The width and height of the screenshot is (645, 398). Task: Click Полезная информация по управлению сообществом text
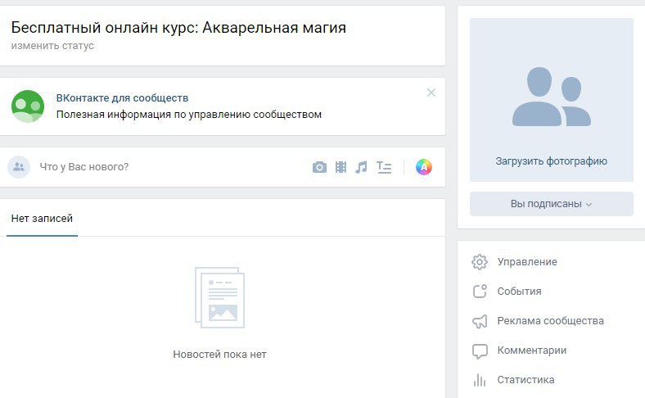pos(189,115)
